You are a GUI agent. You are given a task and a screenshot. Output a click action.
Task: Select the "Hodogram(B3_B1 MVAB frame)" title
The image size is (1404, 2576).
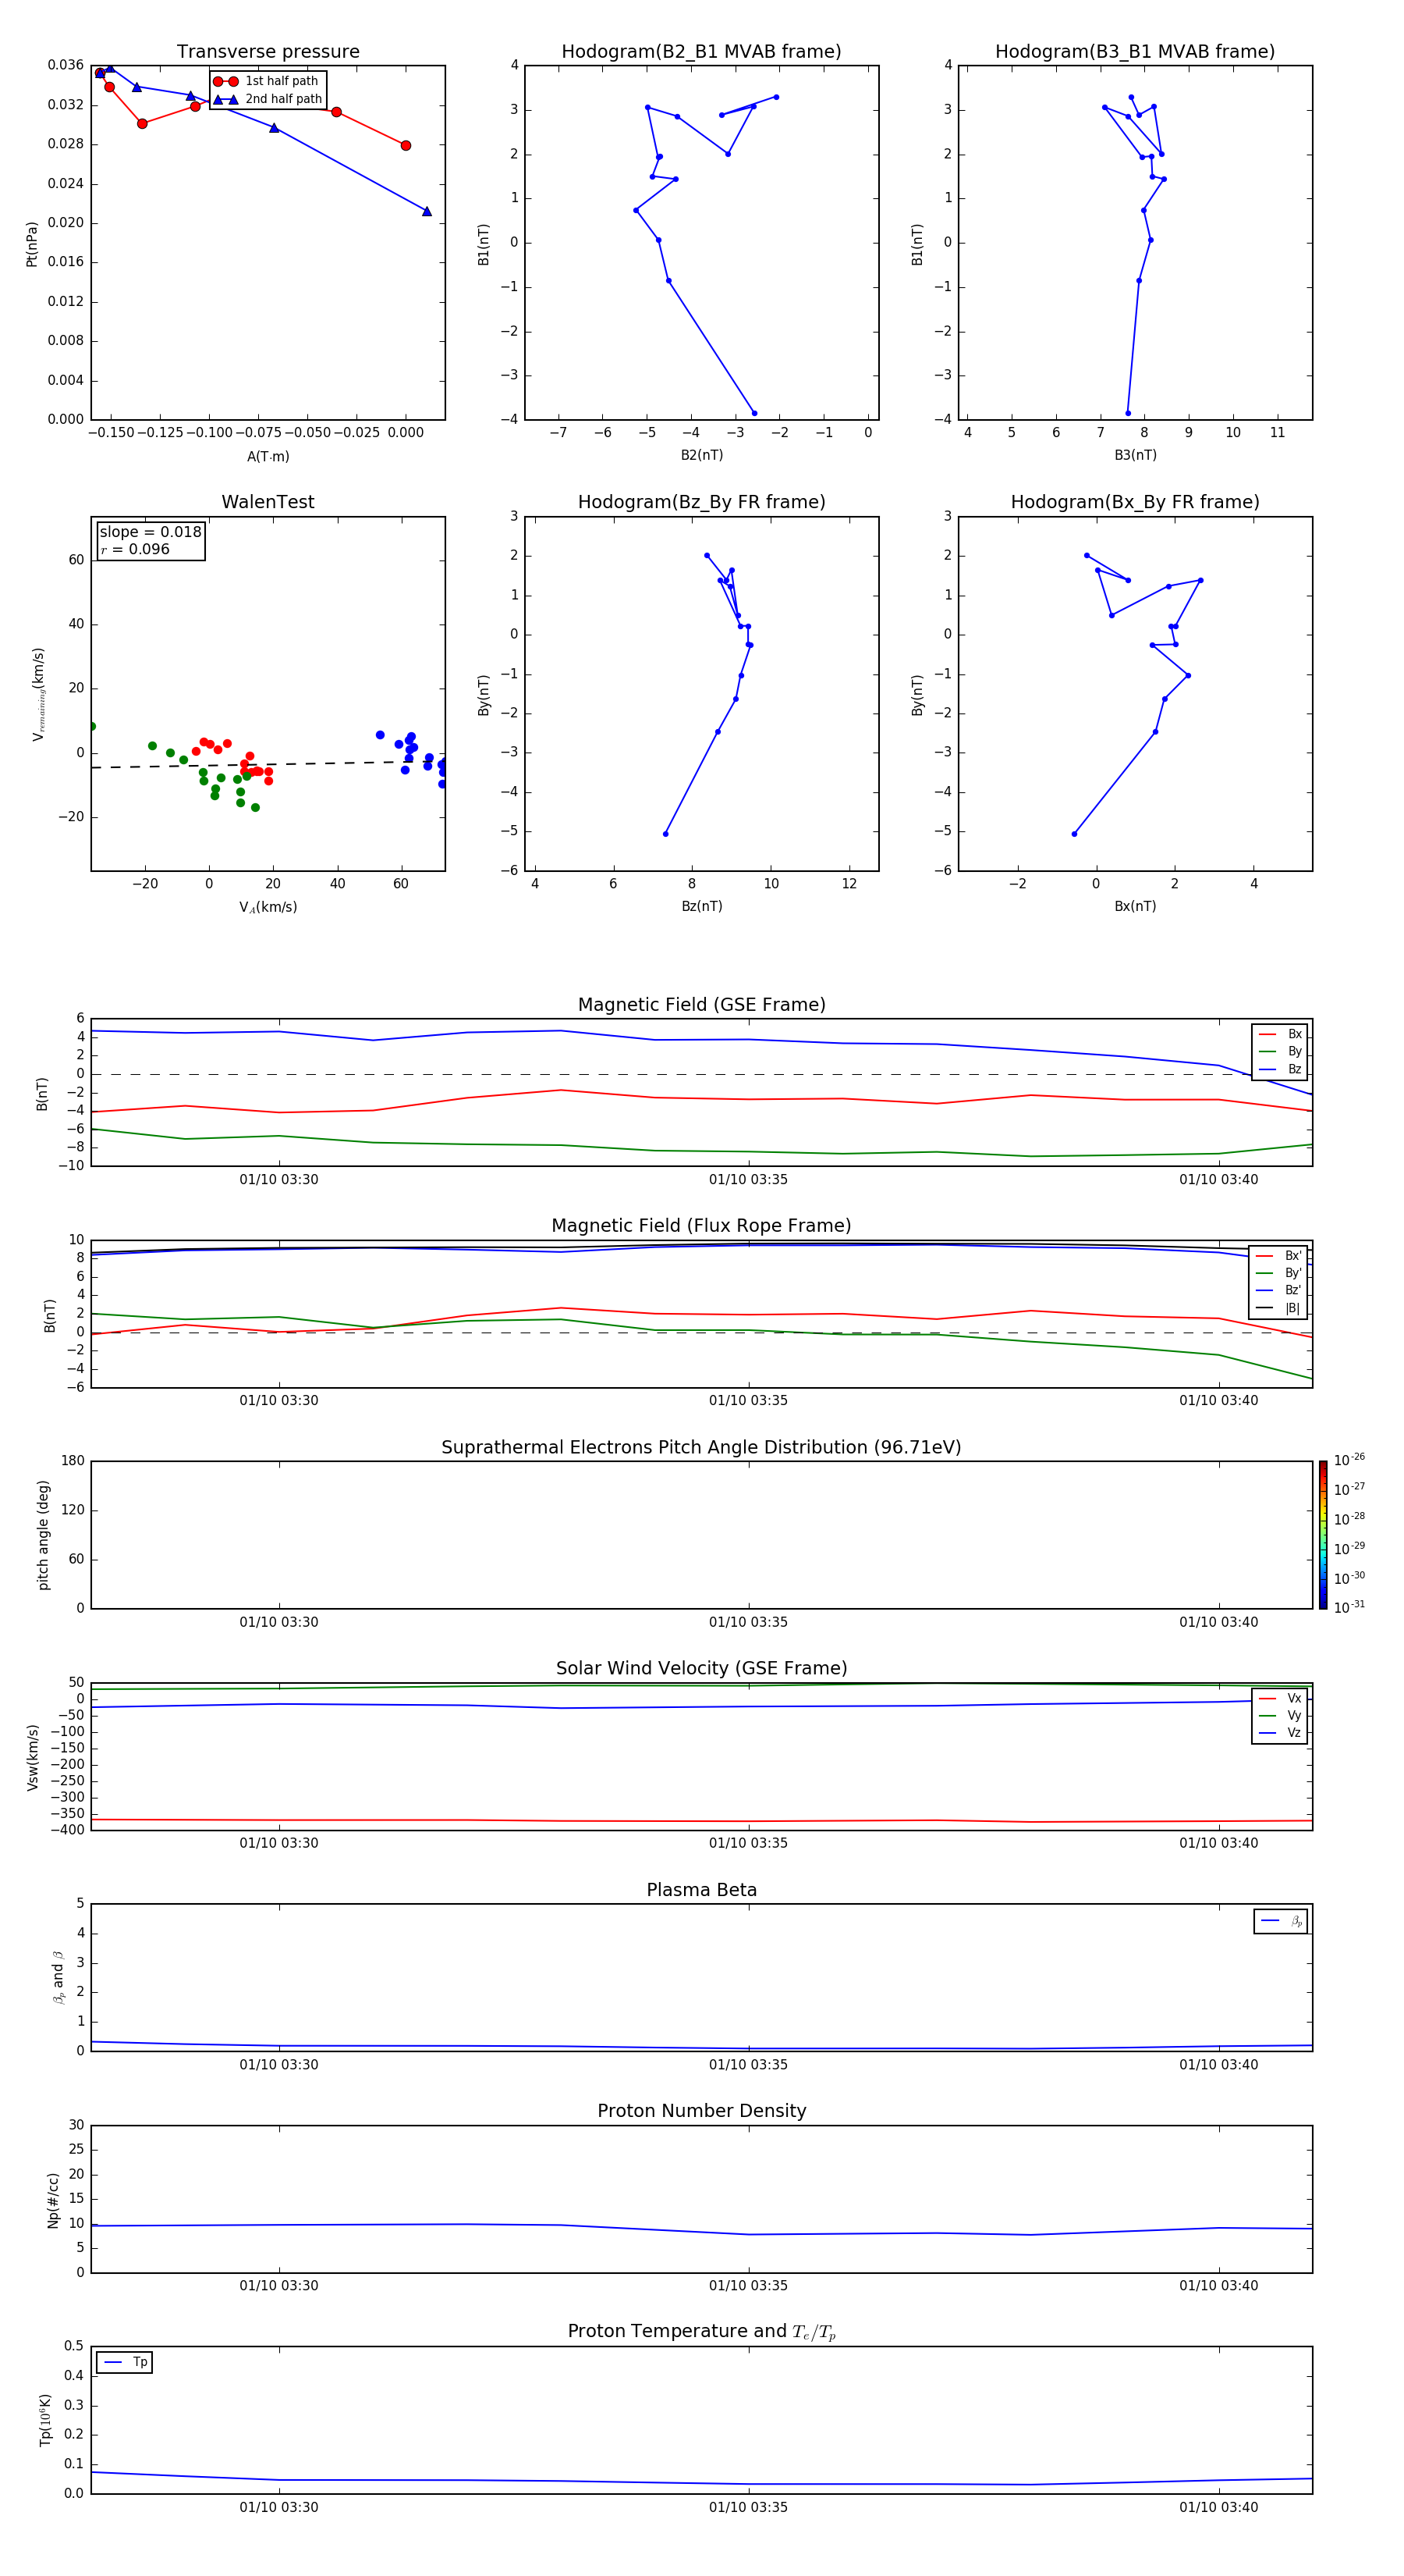1135,52
